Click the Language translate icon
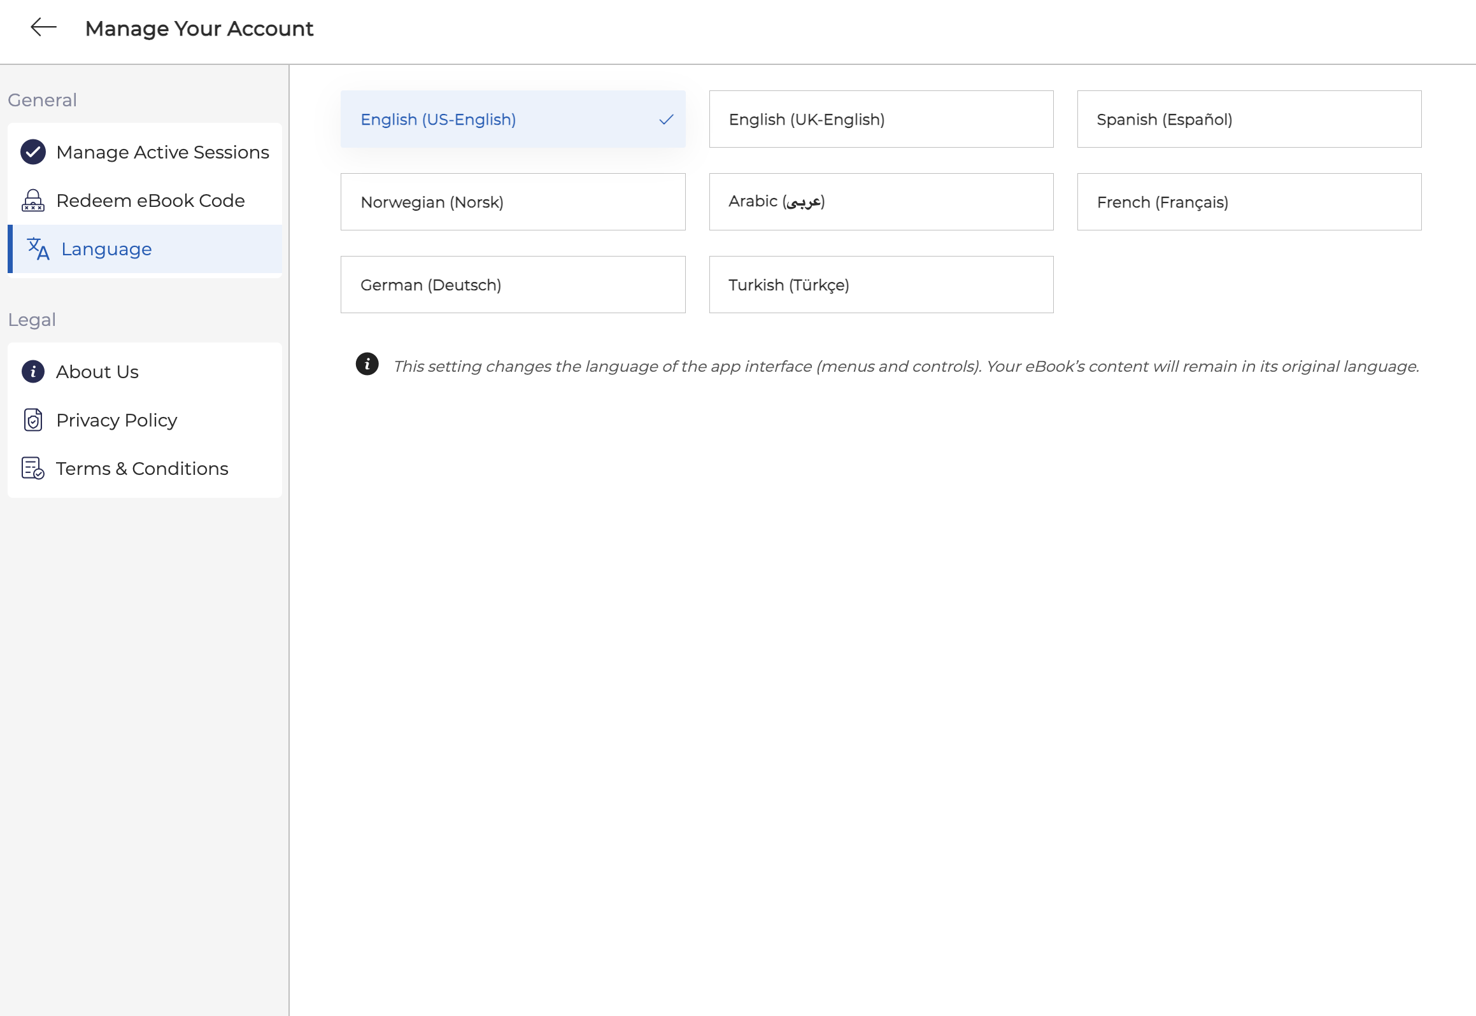1476x1016 pixels. pyautogui.click(x=38, y=249)
